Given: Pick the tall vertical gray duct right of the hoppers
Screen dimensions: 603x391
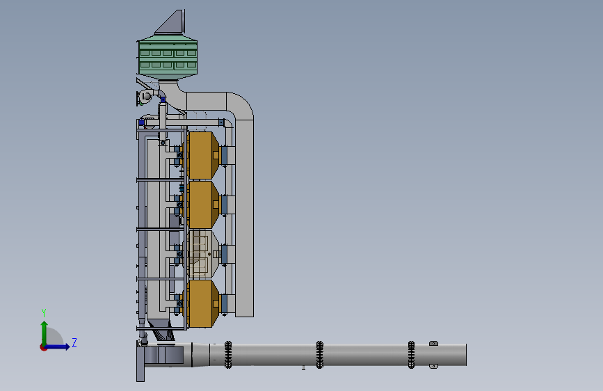Looking at the screenshot, I should point(244,218).
